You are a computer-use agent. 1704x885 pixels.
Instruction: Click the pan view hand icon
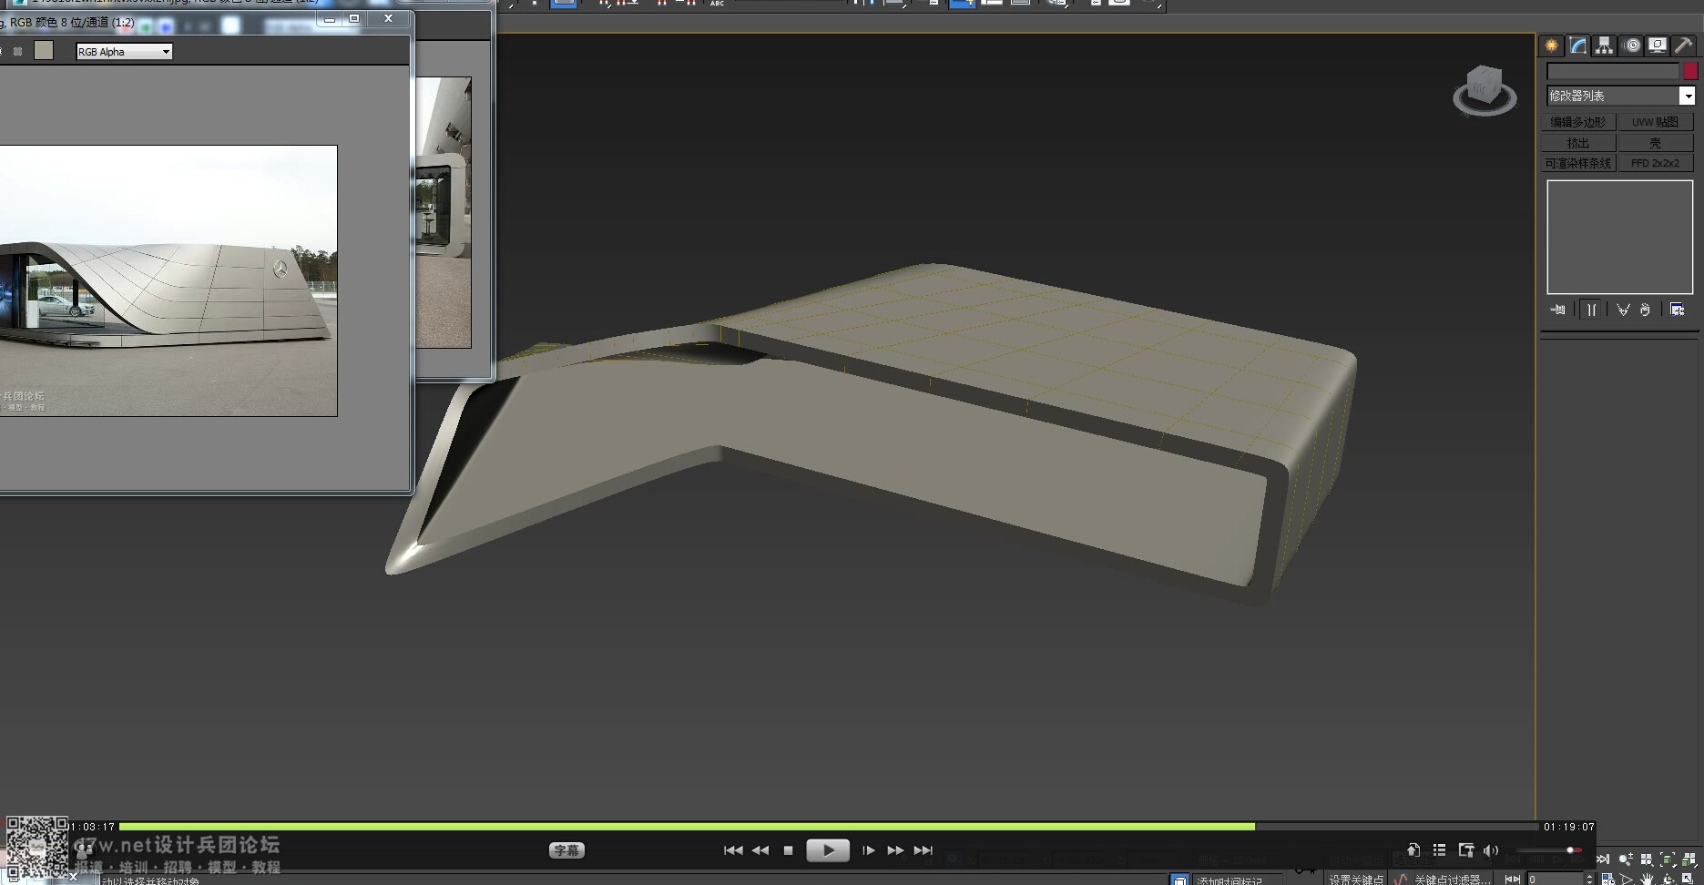click(1647, 879)
